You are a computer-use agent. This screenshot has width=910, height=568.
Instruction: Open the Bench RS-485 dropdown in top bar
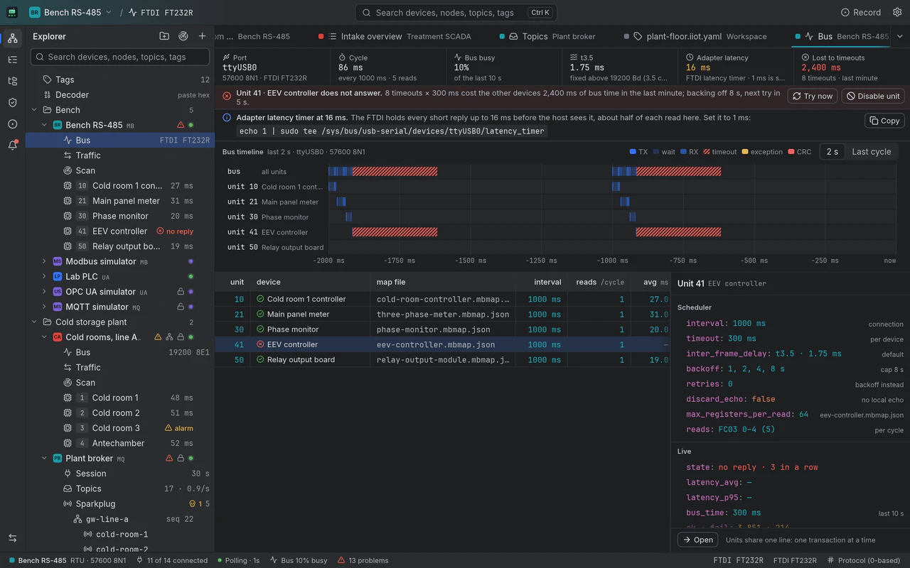(70, 12)
